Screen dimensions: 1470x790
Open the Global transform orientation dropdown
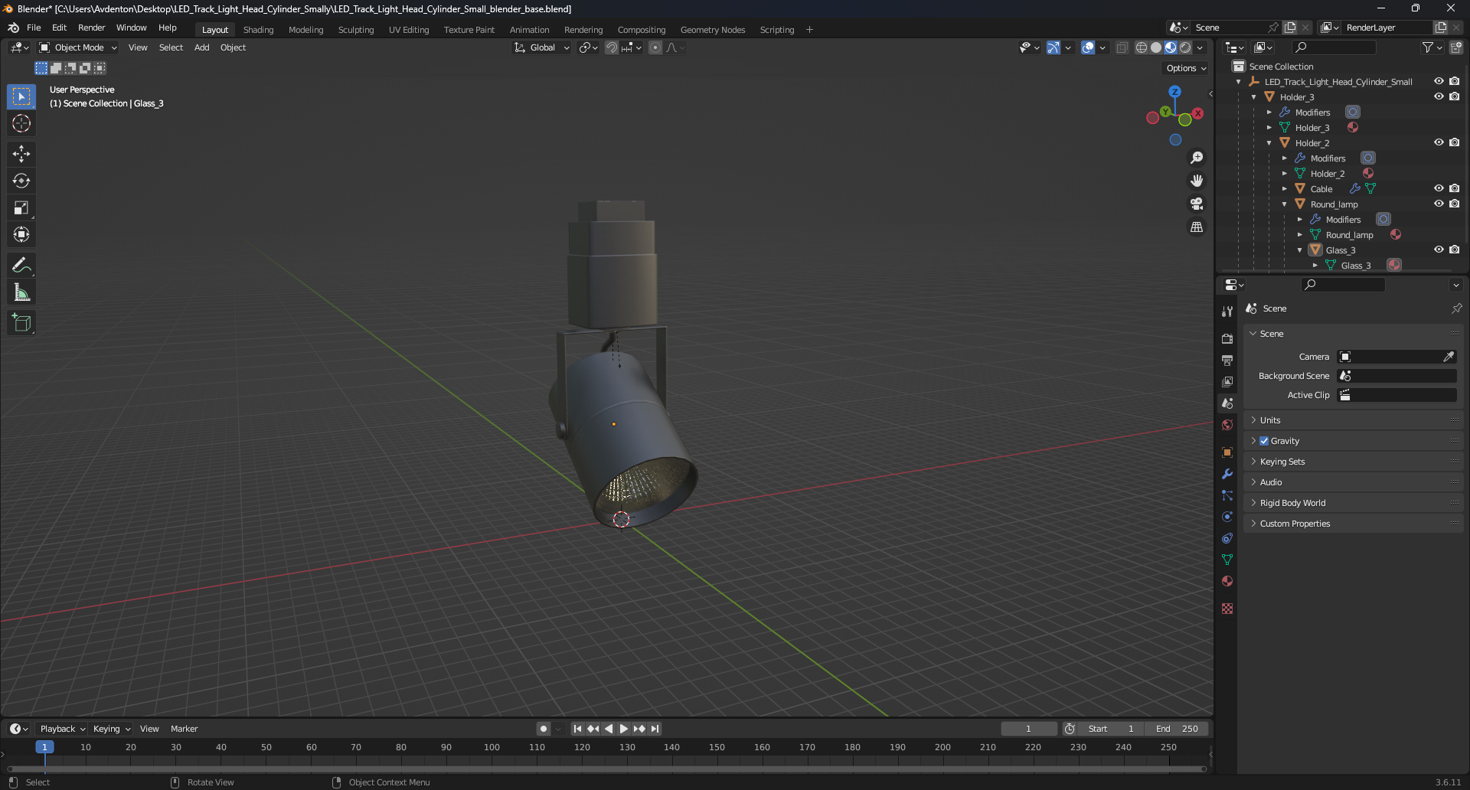click(x=541, y=47)
